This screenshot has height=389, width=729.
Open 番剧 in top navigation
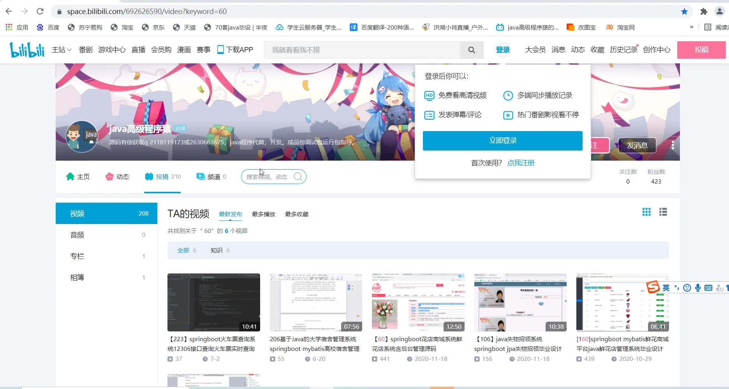[86, 50]
